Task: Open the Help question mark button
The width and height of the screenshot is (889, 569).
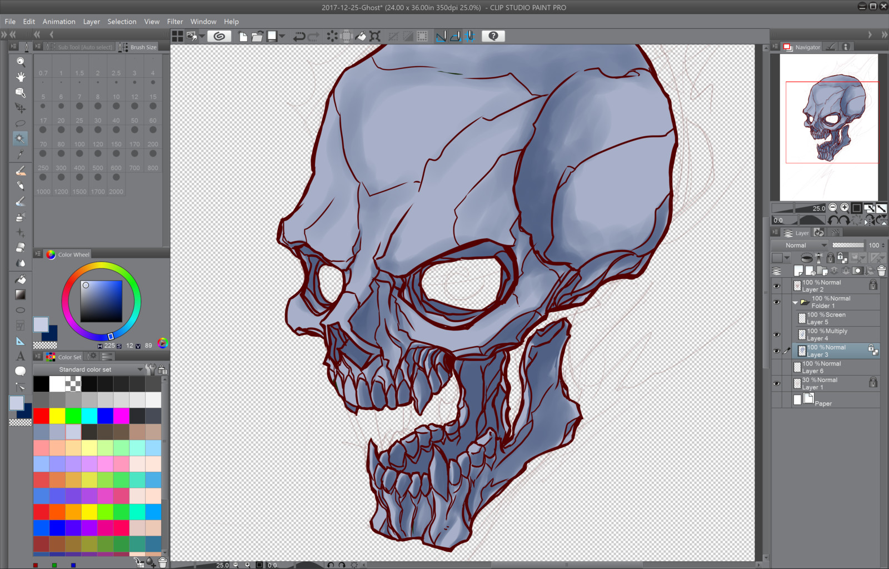Action: (x=493, y=36)
